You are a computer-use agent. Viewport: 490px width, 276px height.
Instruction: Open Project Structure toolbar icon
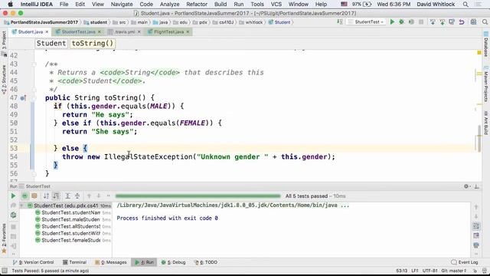(473, 22)
